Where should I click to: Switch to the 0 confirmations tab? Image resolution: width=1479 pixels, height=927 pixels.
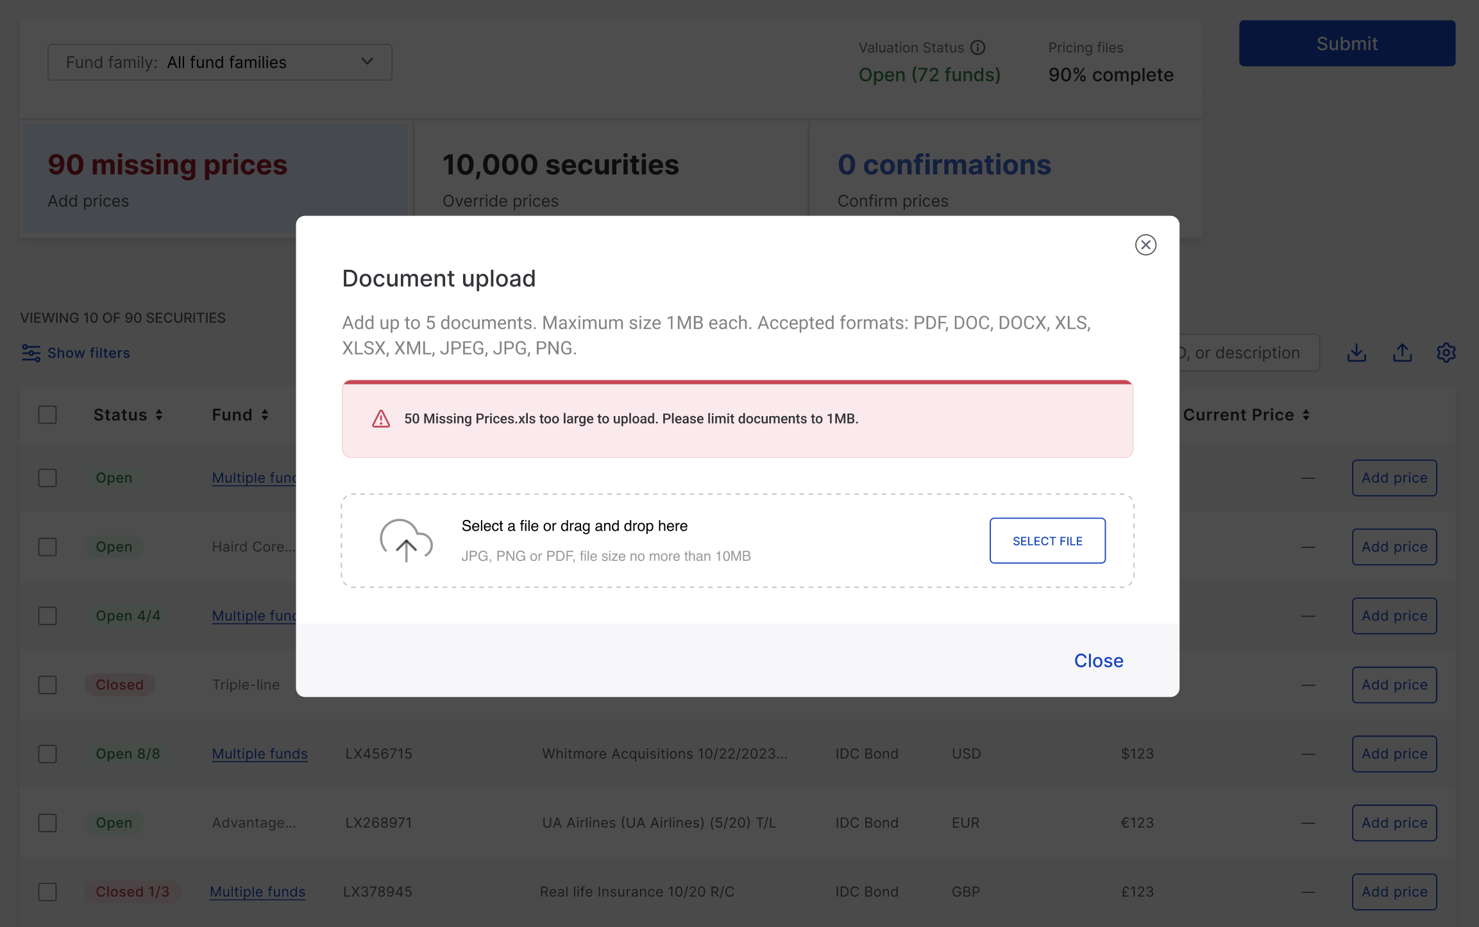(x=1005, y=179)
